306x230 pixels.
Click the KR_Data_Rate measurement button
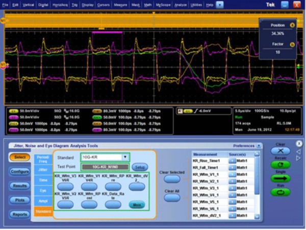coord(111,204)
